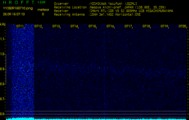Click antenna text 10mH 3el.YAGI Horizontal:ENE
The image size is (189, 120).
115,15
